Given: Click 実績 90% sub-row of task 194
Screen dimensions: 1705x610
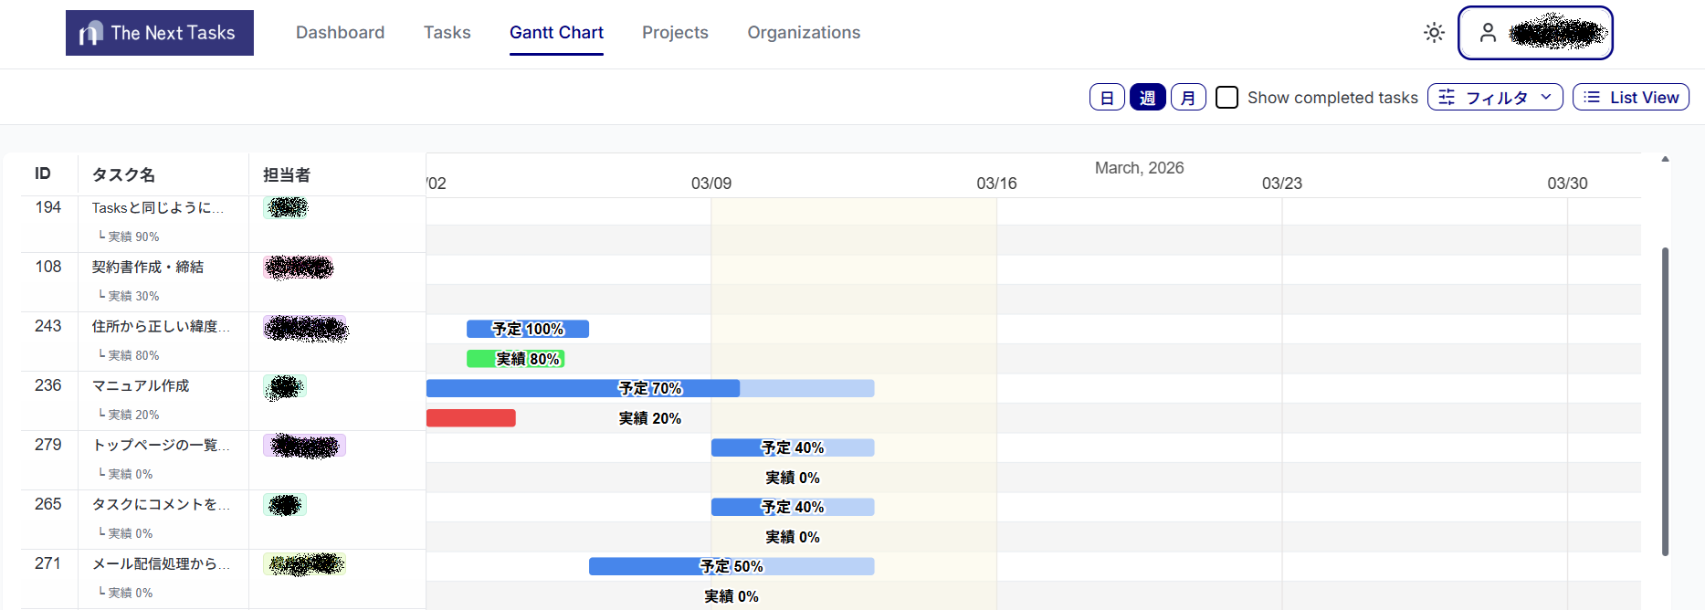Looking at the screenshot, I should tap(129, 237).
